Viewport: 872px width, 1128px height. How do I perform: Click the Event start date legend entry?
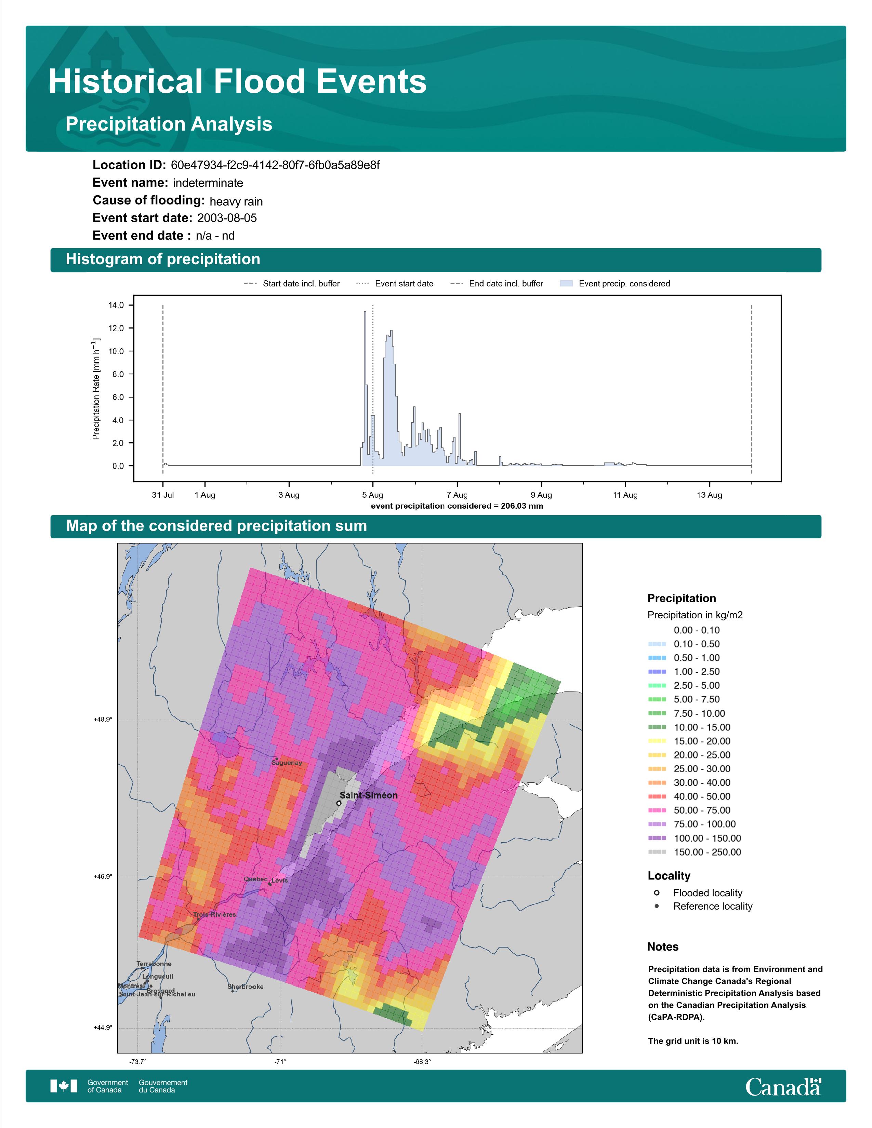pyautogui.click(x=395, y=284)
